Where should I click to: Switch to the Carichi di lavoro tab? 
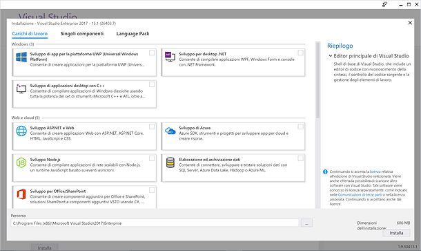click(x=30, y=34)
